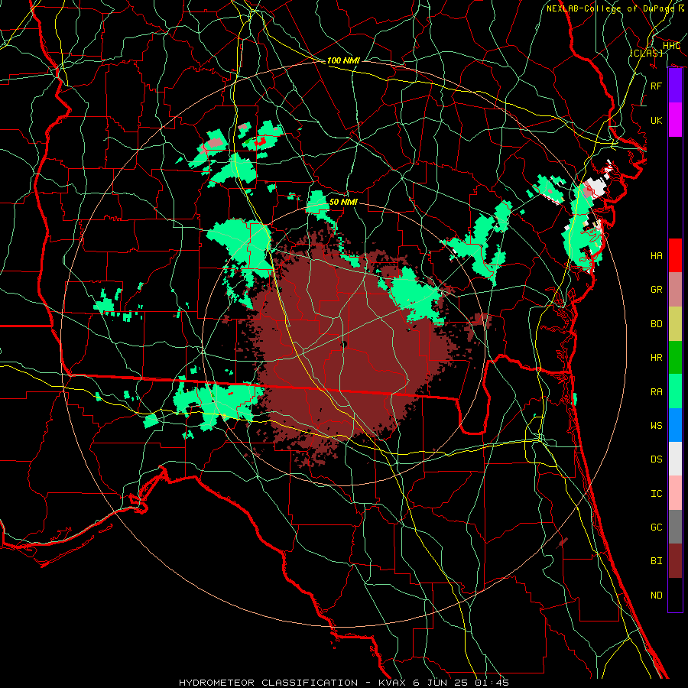The image size is (688, 688).
Task: Click the UK magenta legend swatch
Action: (675, 120)
